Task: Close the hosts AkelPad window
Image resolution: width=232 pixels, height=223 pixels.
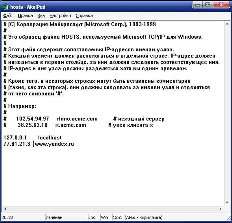Action: pos(221,5)
